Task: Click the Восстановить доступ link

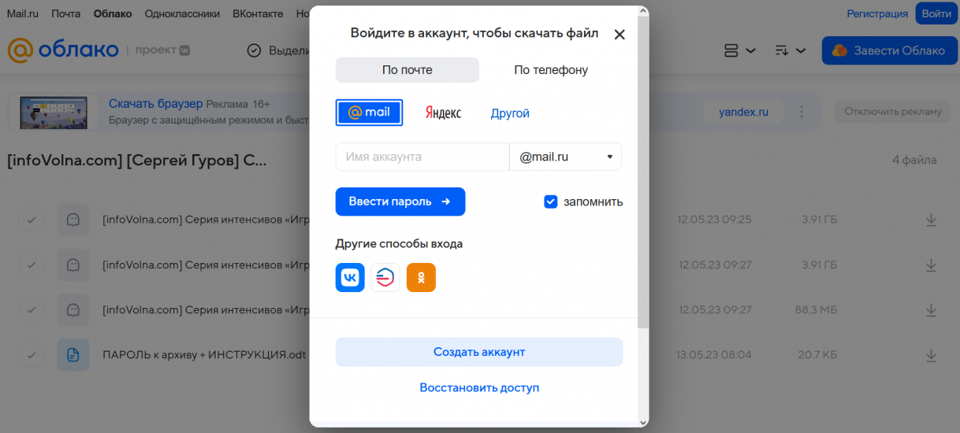Action: tap(479, 387)
